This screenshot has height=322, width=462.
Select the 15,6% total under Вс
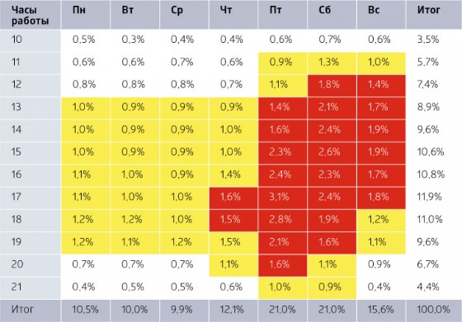381,310
